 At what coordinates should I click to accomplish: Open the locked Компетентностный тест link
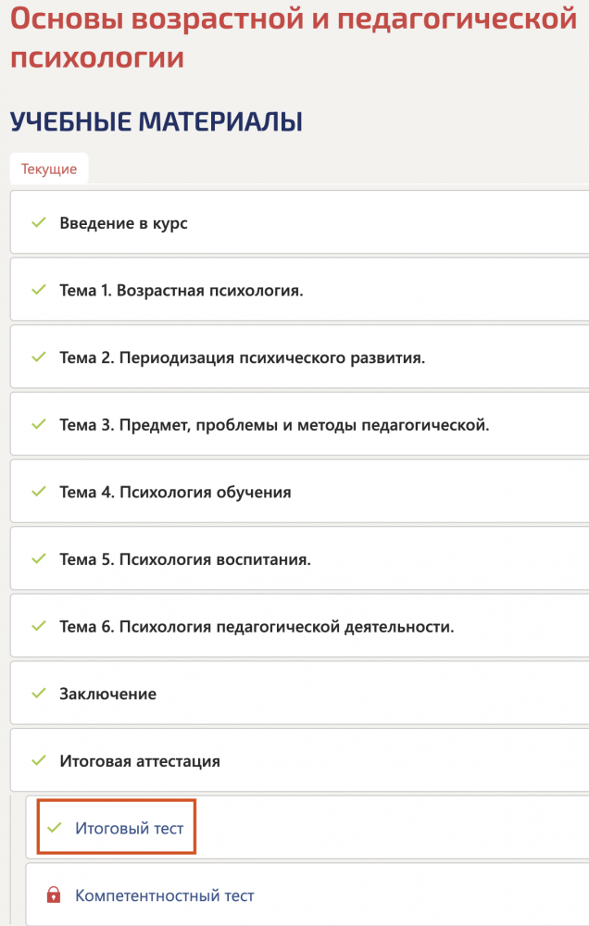coord(164,895)
